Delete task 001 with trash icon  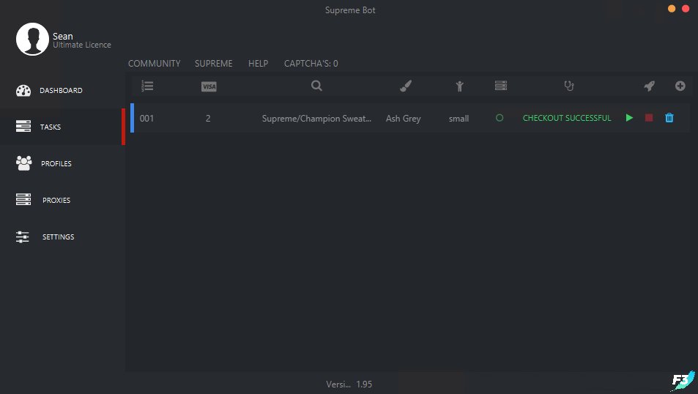[669, 117]
